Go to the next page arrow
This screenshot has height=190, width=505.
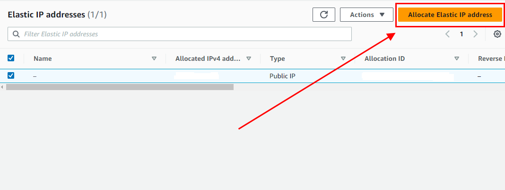[475, 34]
